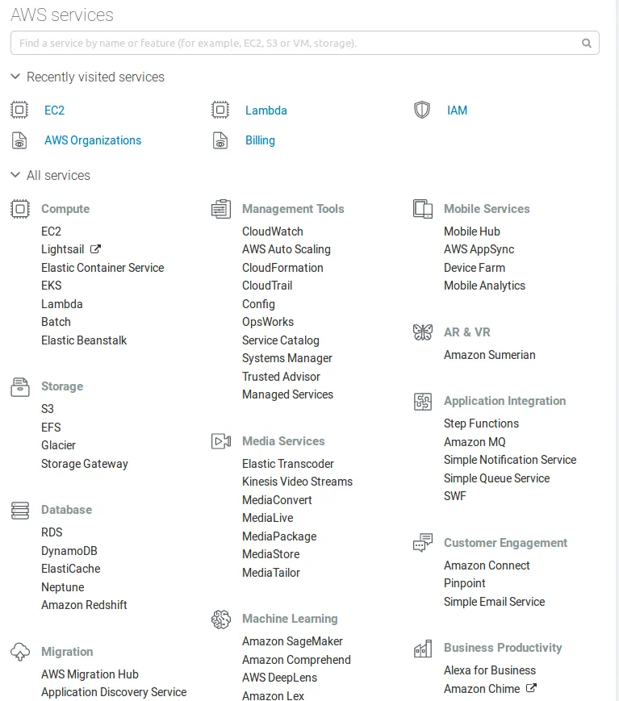The image size is (619, 701).
Task: Click the Lambda chip icon in recently visited
Action: pos(220,110)
